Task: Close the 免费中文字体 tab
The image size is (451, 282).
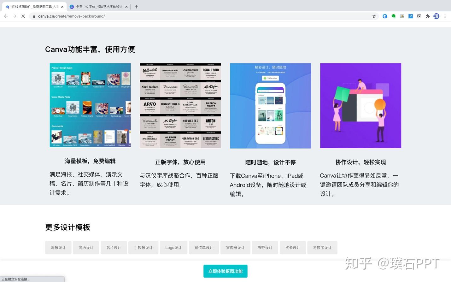Action: (126, 7)
